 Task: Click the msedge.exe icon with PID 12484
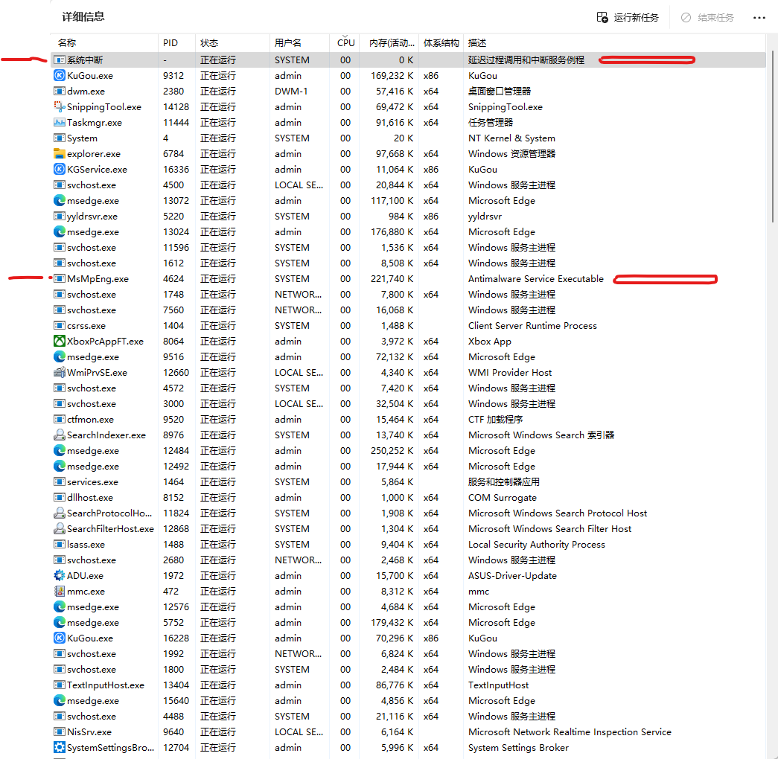tap(59, 450)
